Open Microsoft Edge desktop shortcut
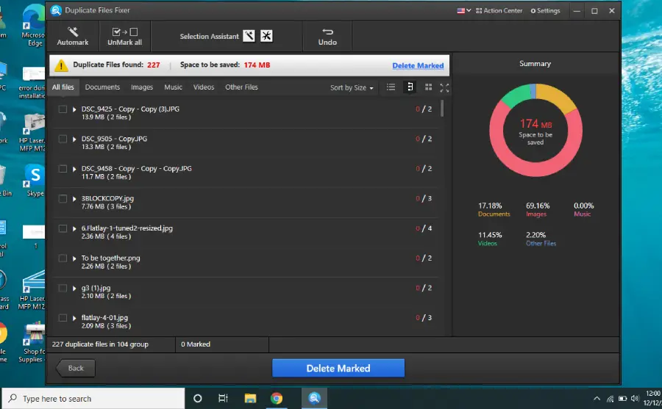The width and height of the screenshot is (662, 409). (x=34, y=25)
